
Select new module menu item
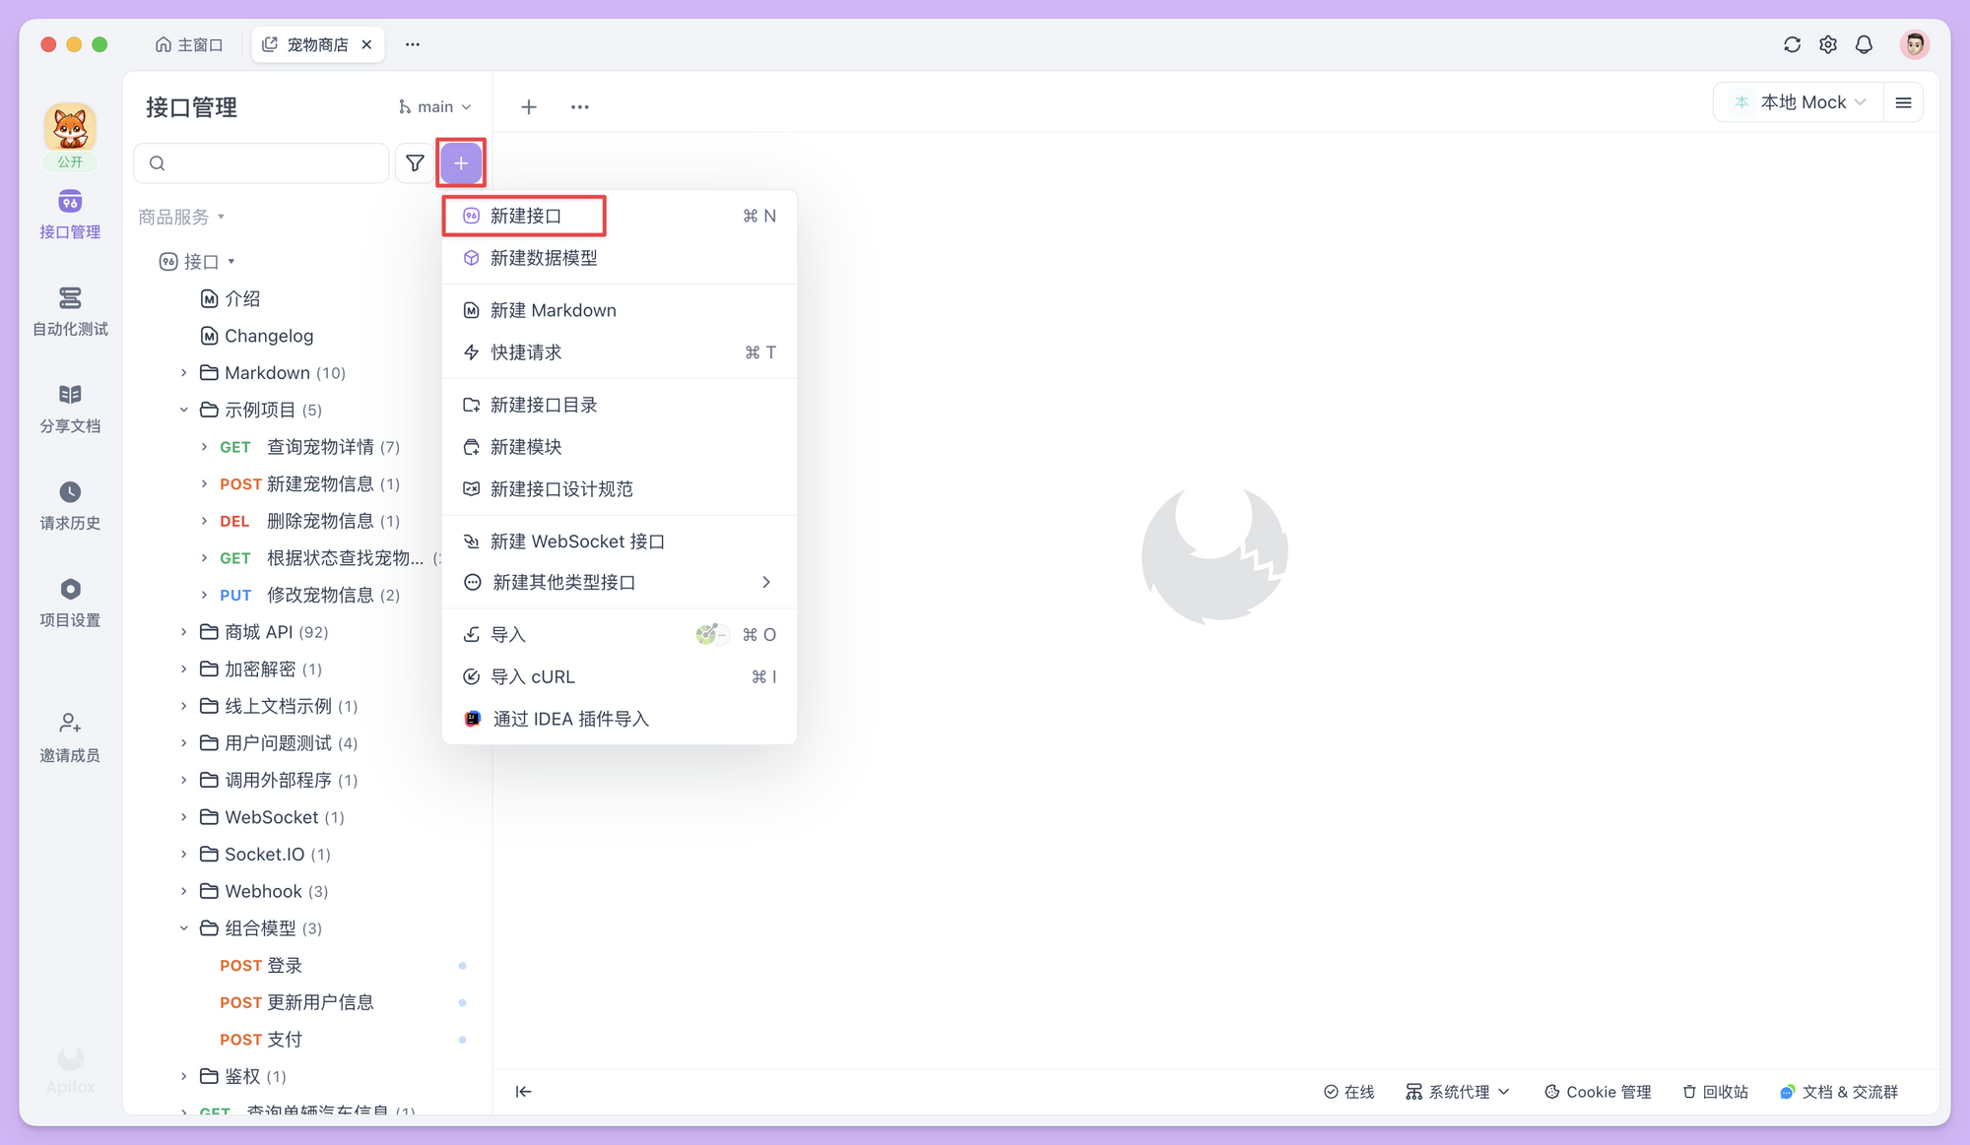(620, 447)
